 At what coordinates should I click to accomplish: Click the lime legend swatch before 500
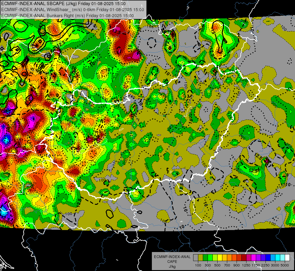click(x=215, y=257)
